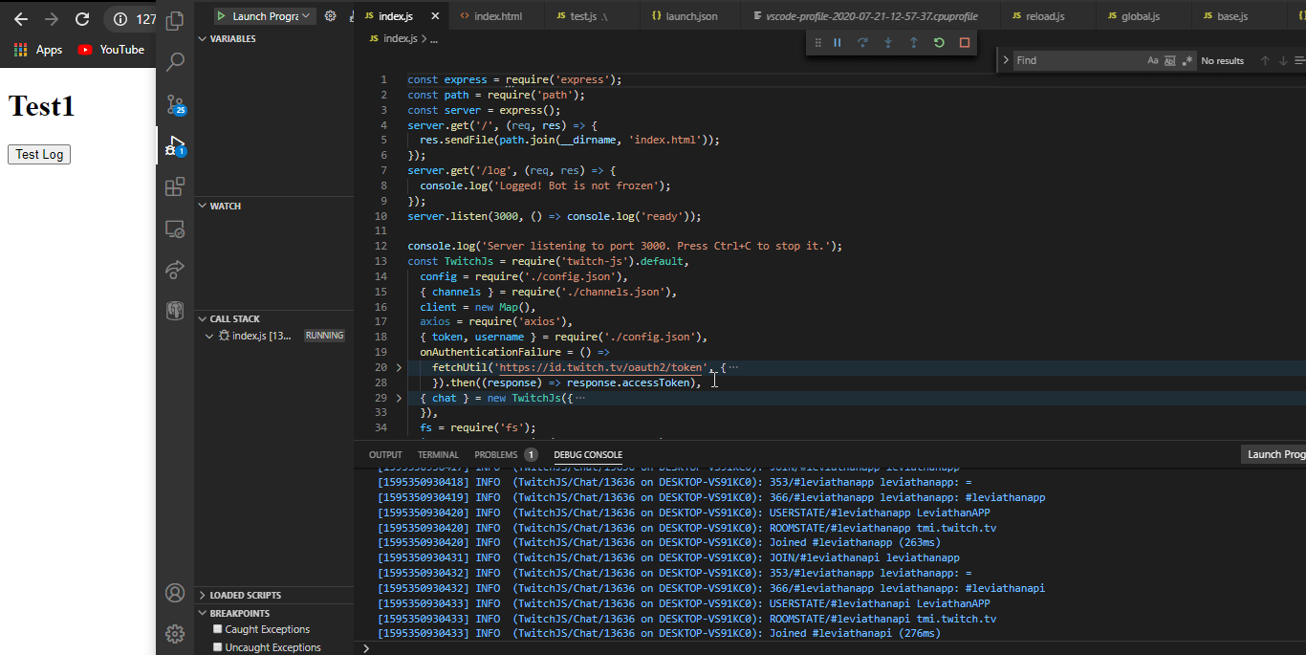This screenshot has height=655, width=1306.
Task: Open the Extensions view in activity bar
Action: 175,187
